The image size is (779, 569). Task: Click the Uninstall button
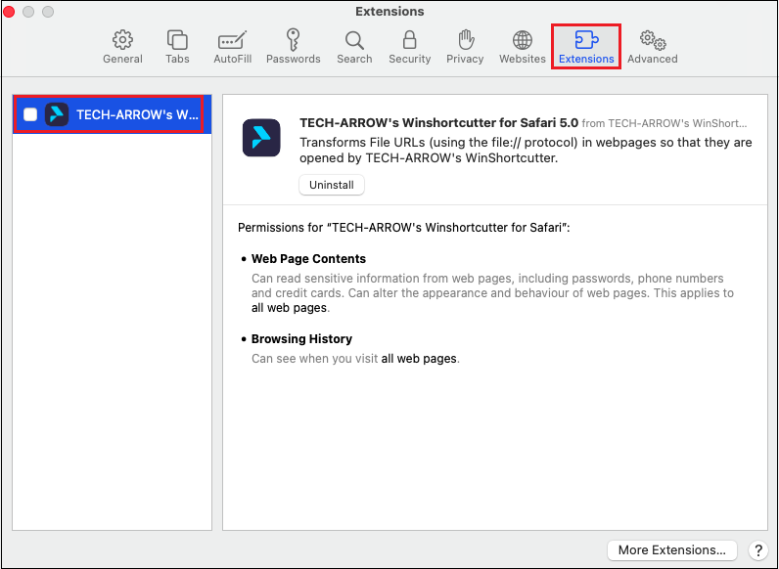tap(331, 185)
